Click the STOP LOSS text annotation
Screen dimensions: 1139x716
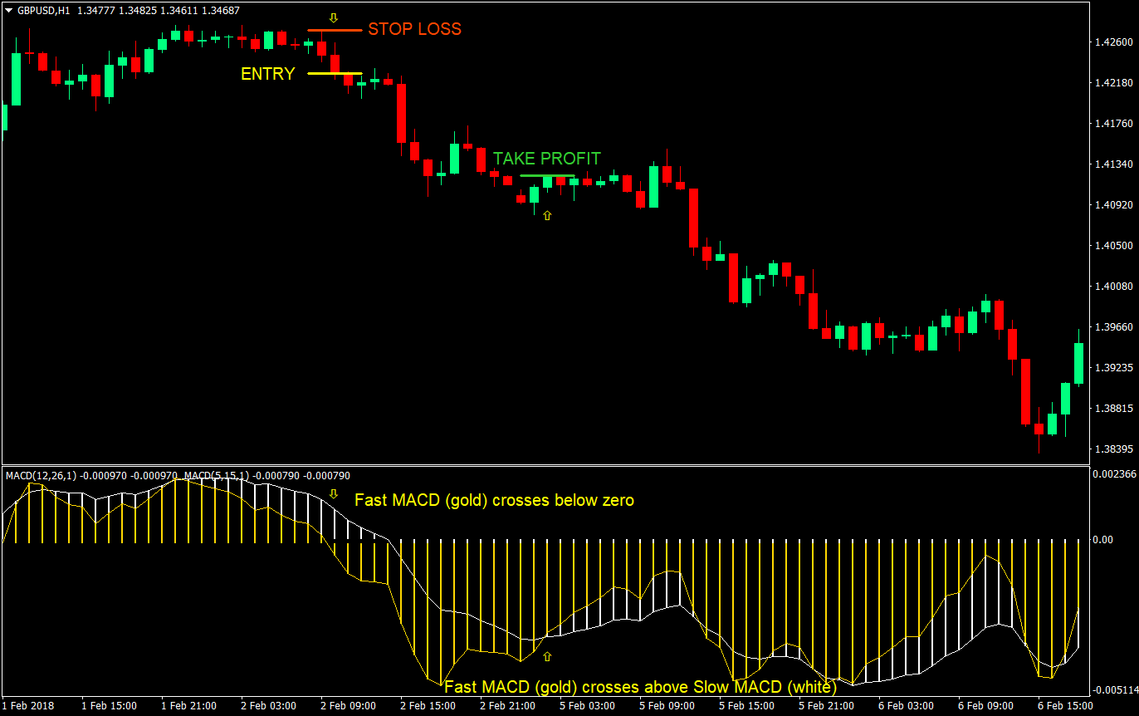point(414,29)
